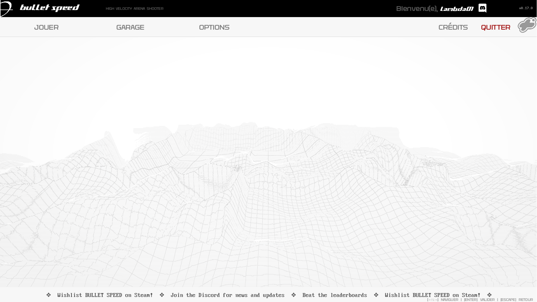This screenshot has width=537, height=302.
Task: Click the first Wishlist BULLET SPEED on Steam message
Action: click(105, 295)
